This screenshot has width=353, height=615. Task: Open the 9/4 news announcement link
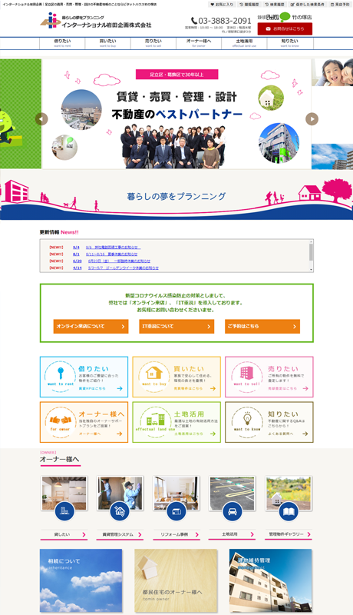pos(113,248)
